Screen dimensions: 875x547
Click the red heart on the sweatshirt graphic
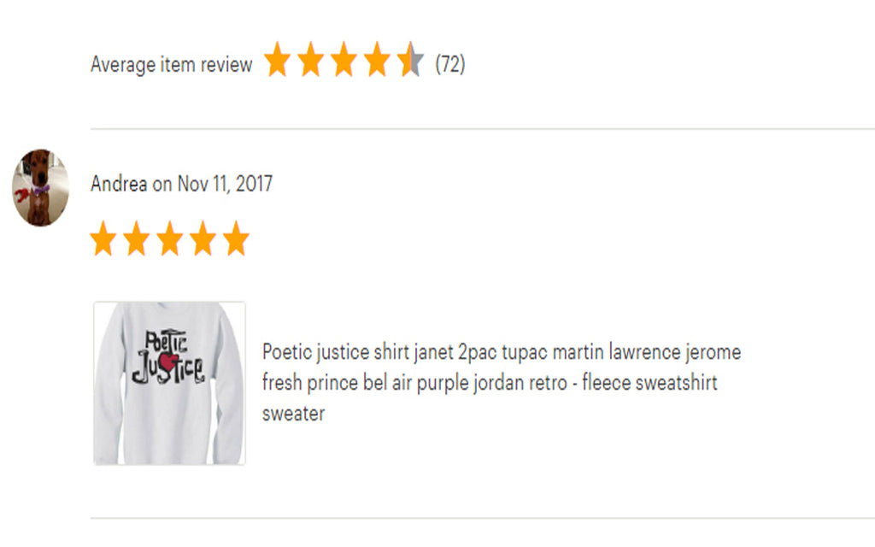pos(168,363)
